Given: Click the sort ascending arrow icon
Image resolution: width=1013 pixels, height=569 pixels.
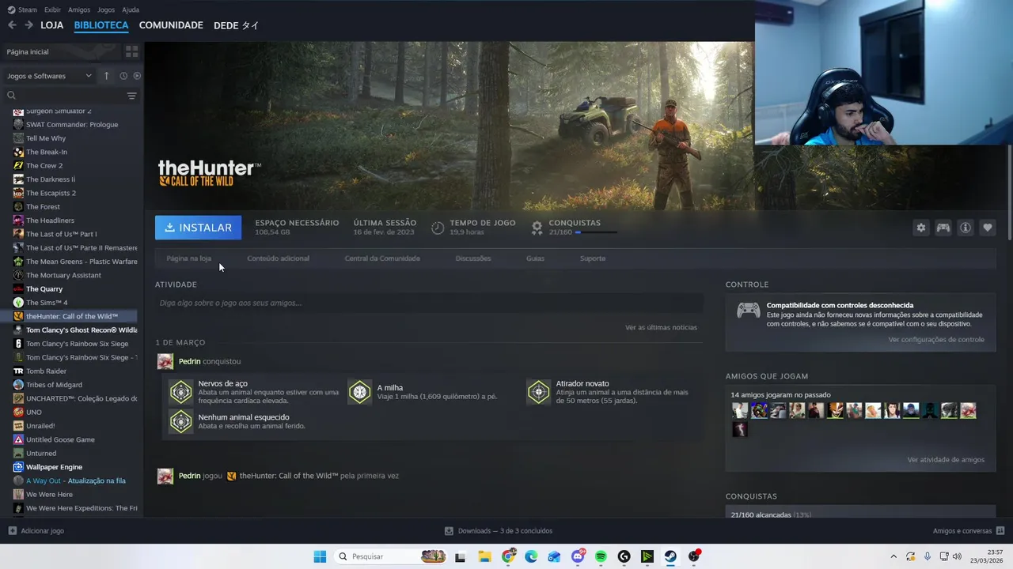Looking at the screenshot, I should [107, 76].
